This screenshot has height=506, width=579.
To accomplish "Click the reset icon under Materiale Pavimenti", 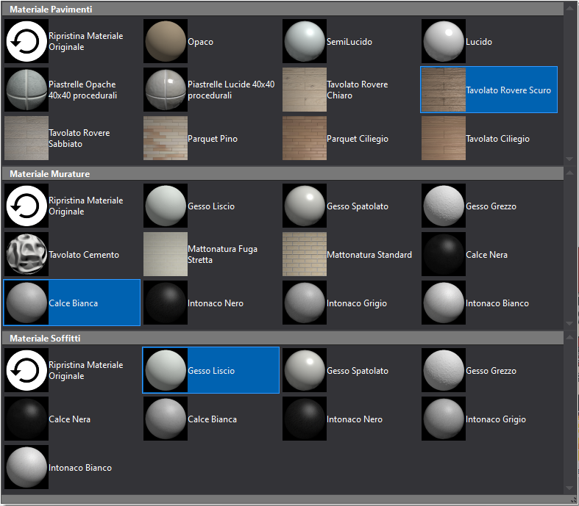I will click(x=26, y=42).
